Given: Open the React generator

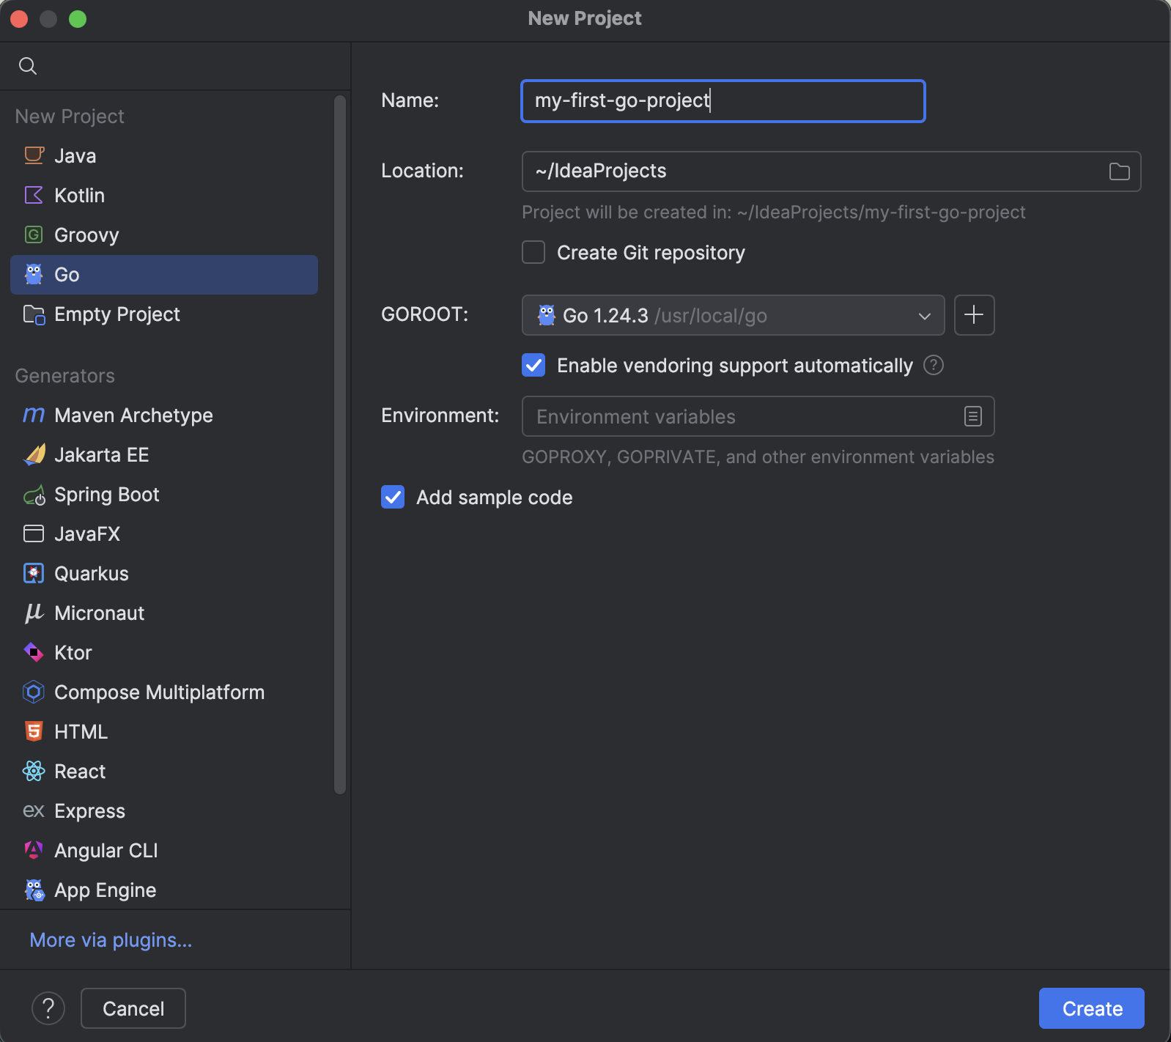Looking at the screenshot, I should (x=164, y=772).
